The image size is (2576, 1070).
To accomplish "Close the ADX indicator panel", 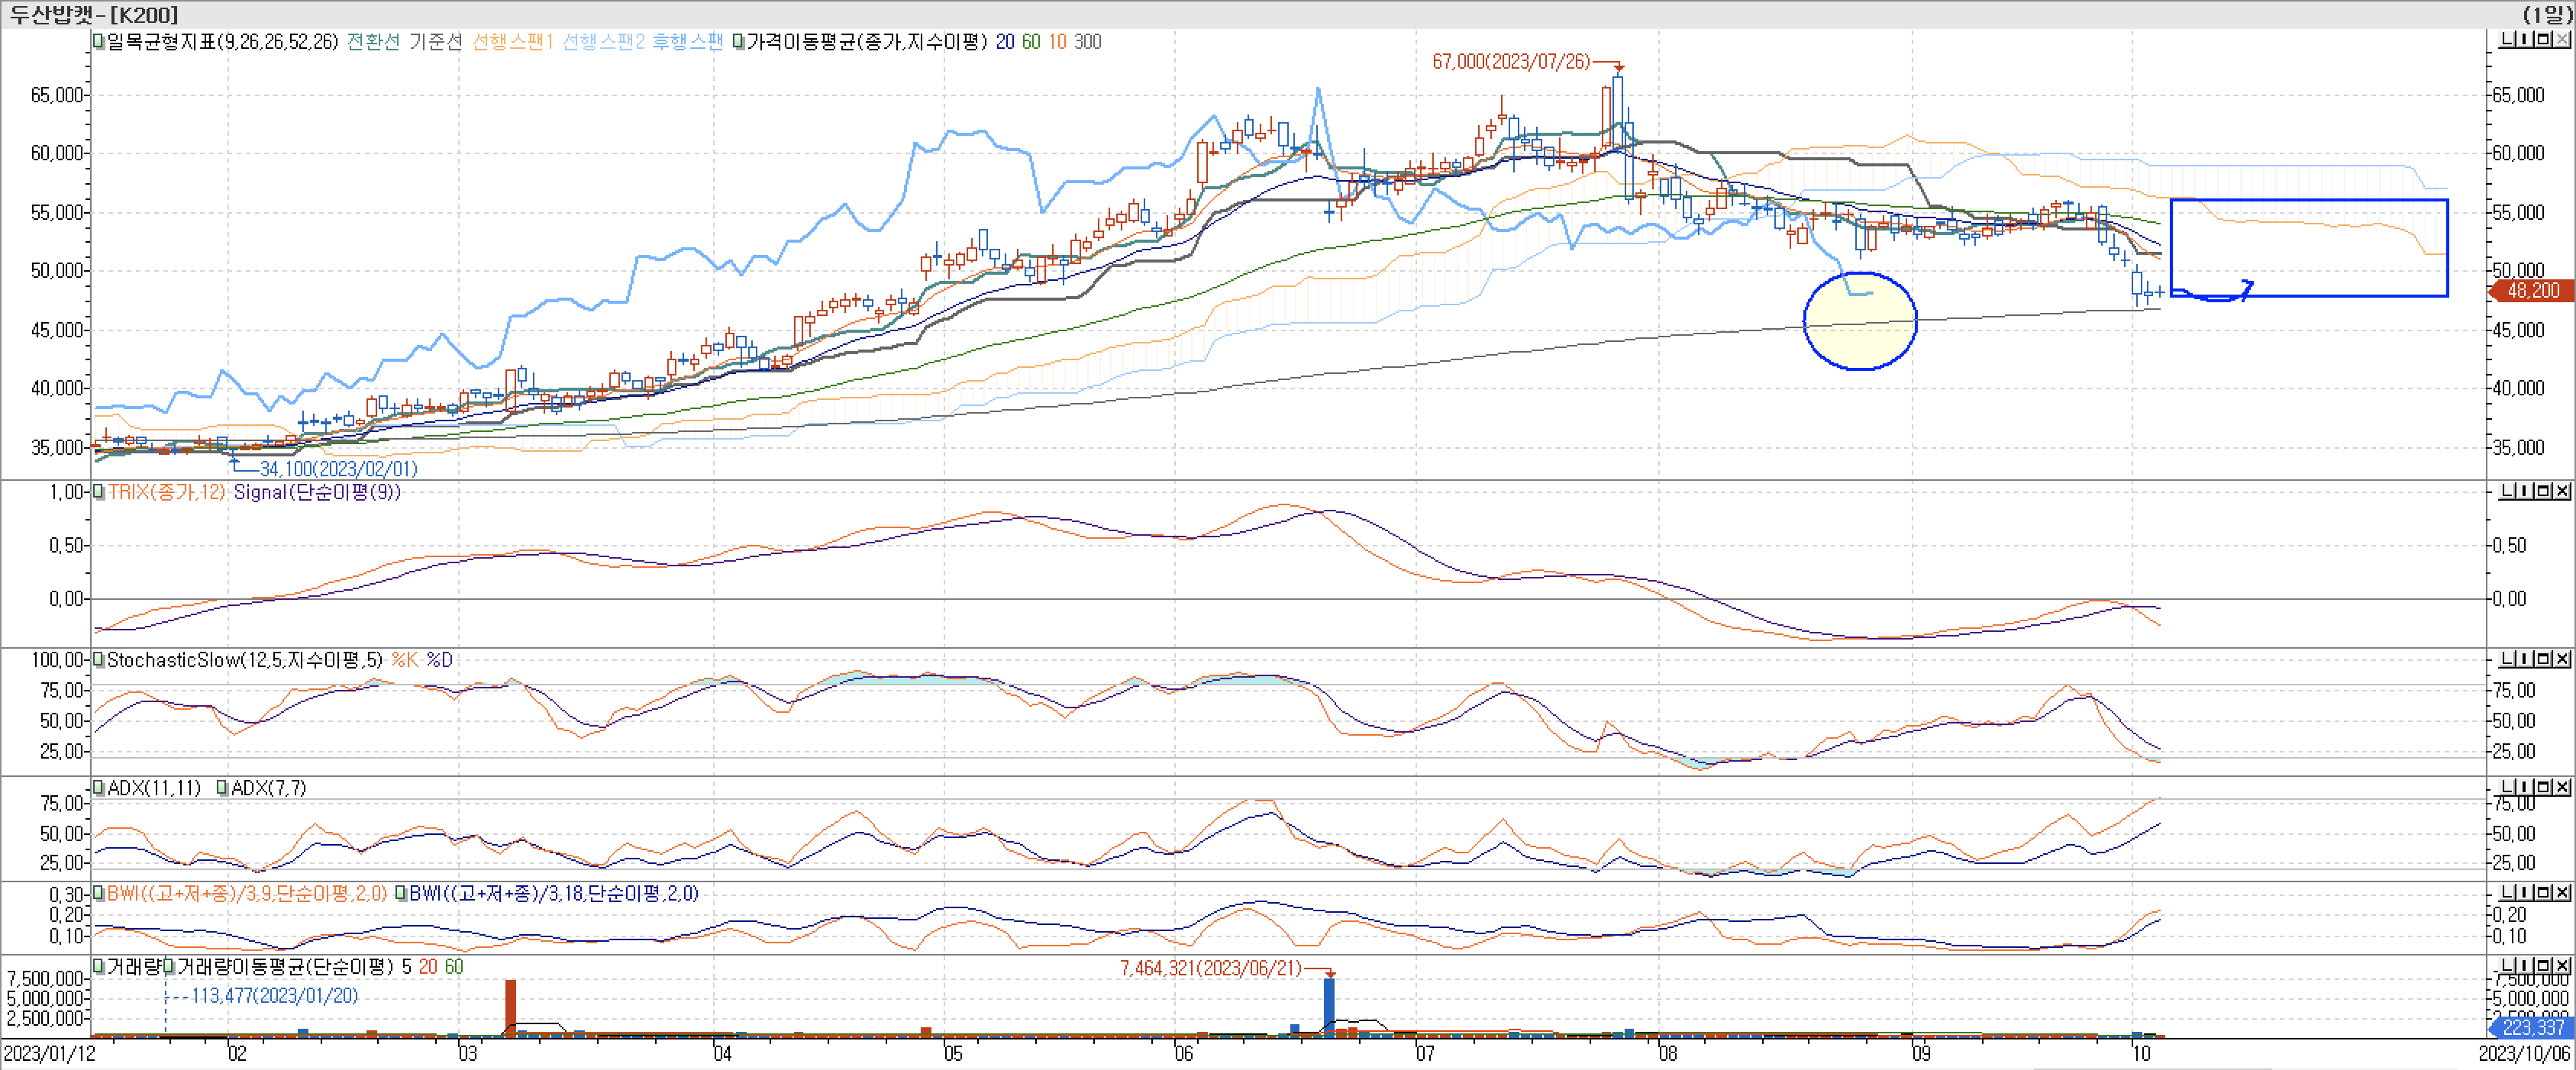I will click(x=2562, y=787).
